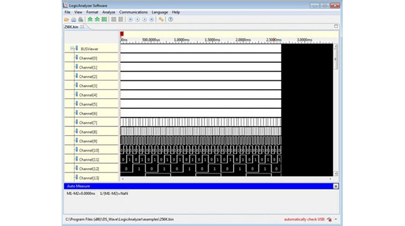Click the green icon left of the green grid icon
405x226 pixels.
tap(97, 19)
